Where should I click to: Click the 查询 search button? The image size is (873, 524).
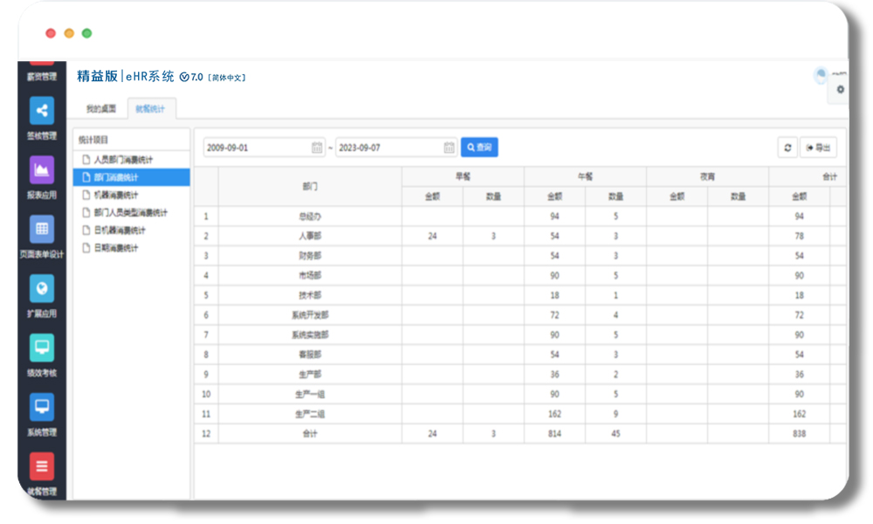[479, 148]
